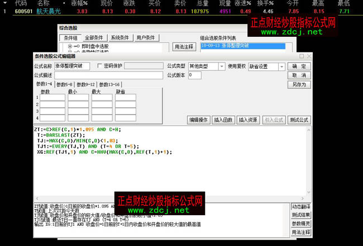
Task: Click the 测试公式 button
Action: pos(299,120)
